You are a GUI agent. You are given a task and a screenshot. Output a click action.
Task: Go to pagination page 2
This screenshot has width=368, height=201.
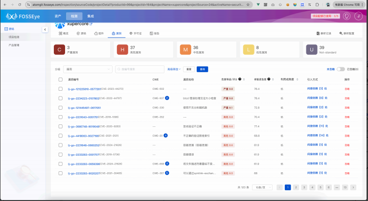tap(296, 187)
